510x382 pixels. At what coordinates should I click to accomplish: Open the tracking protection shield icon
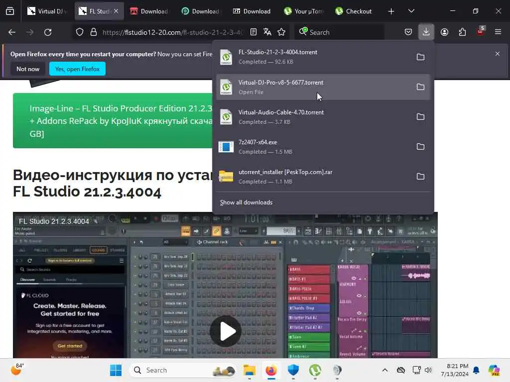click(x=80, y=32)
